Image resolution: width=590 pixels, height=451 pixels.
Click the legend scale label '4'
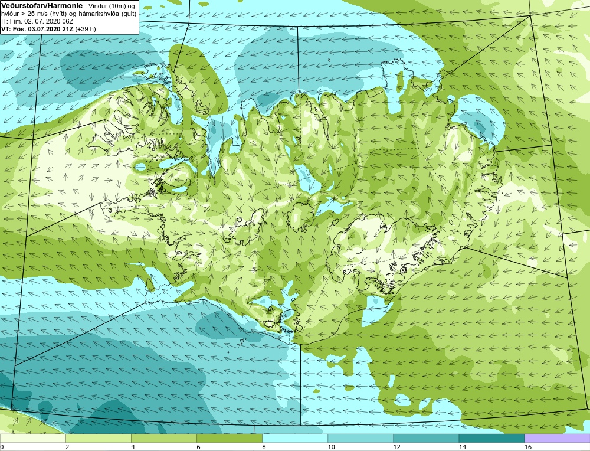click(x=133, y=447)
